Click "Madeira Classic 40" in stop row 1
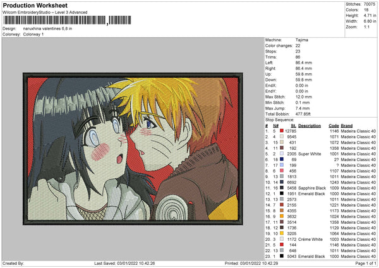 click(x=358, y=131)
